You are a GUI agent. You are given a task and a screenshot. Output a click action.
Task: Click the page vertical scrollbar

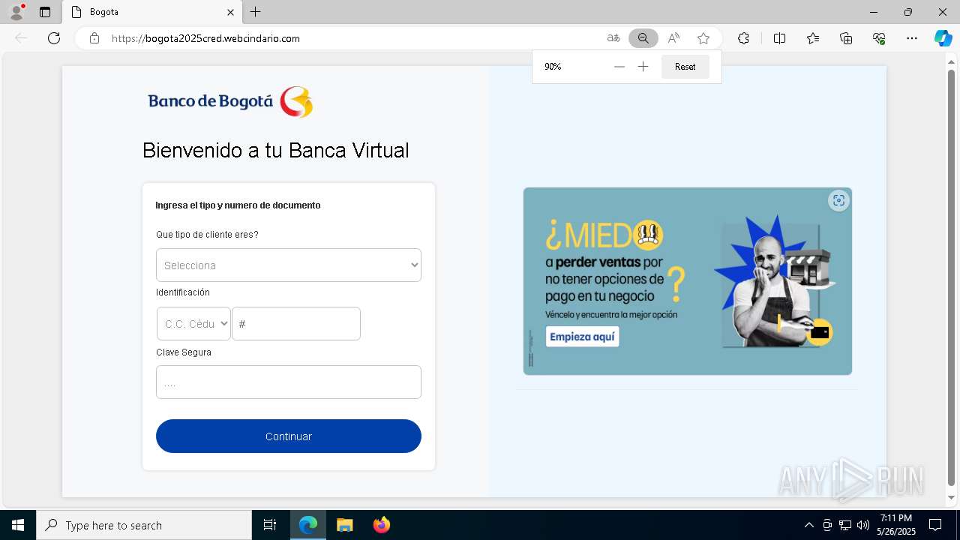[952, 277]
